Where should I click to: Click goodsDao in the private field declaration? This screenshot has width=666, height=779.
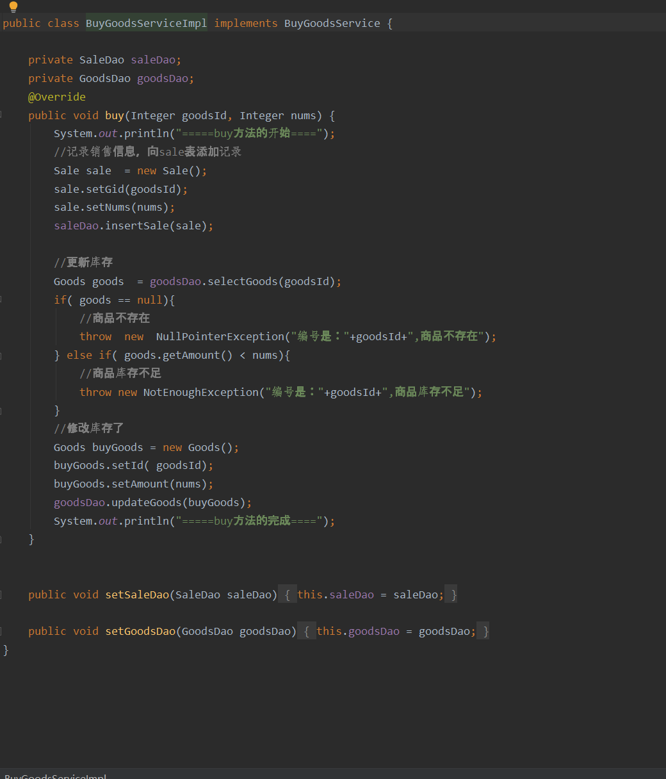pos(163,78)
